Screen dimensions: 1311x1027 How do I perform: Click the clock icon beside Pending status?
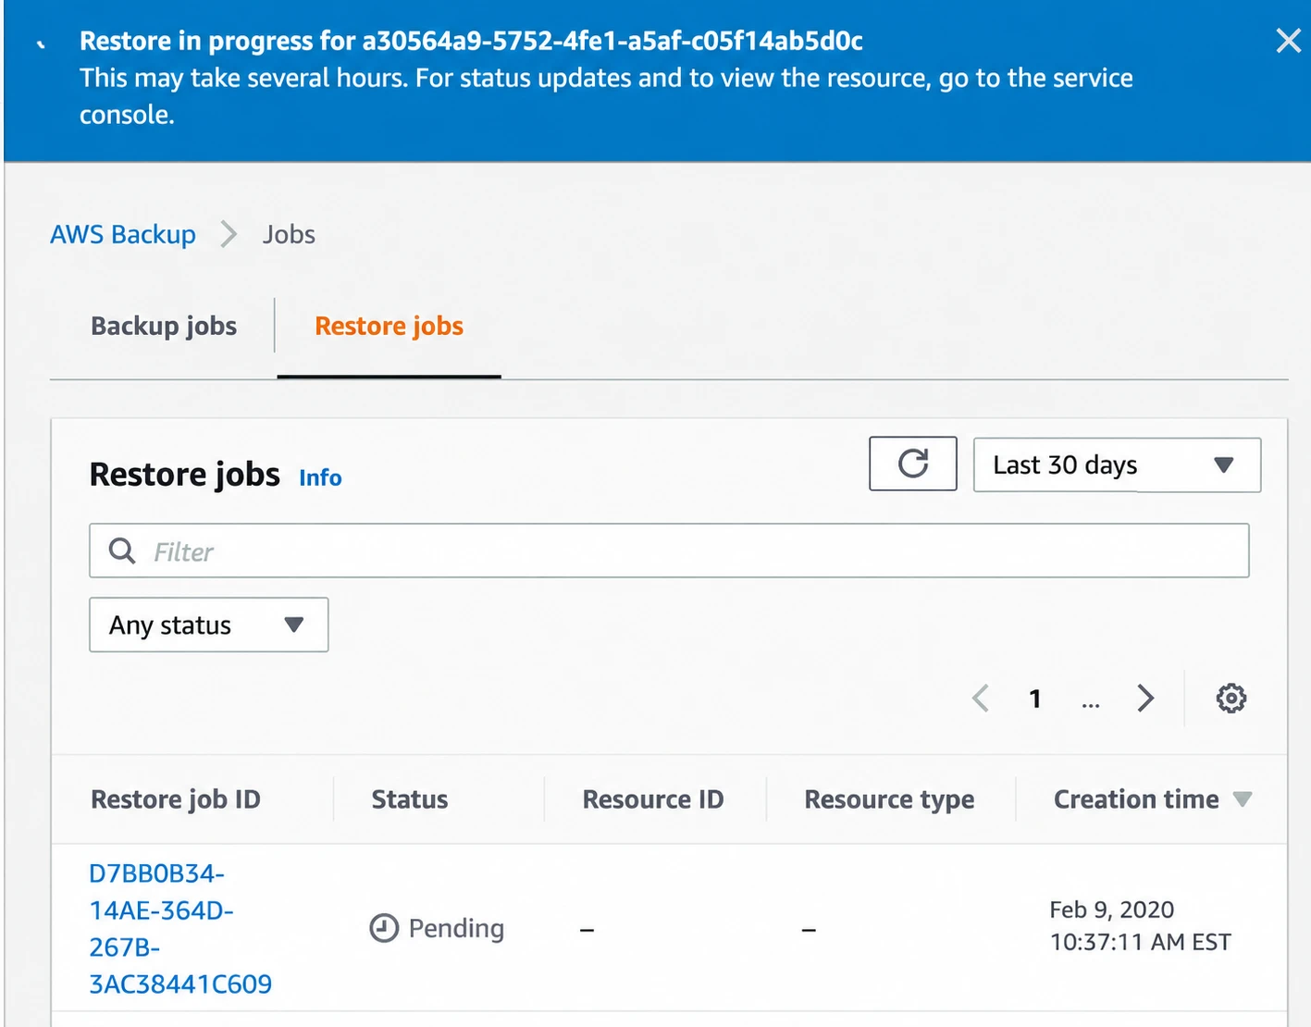(x=384, y=927)
